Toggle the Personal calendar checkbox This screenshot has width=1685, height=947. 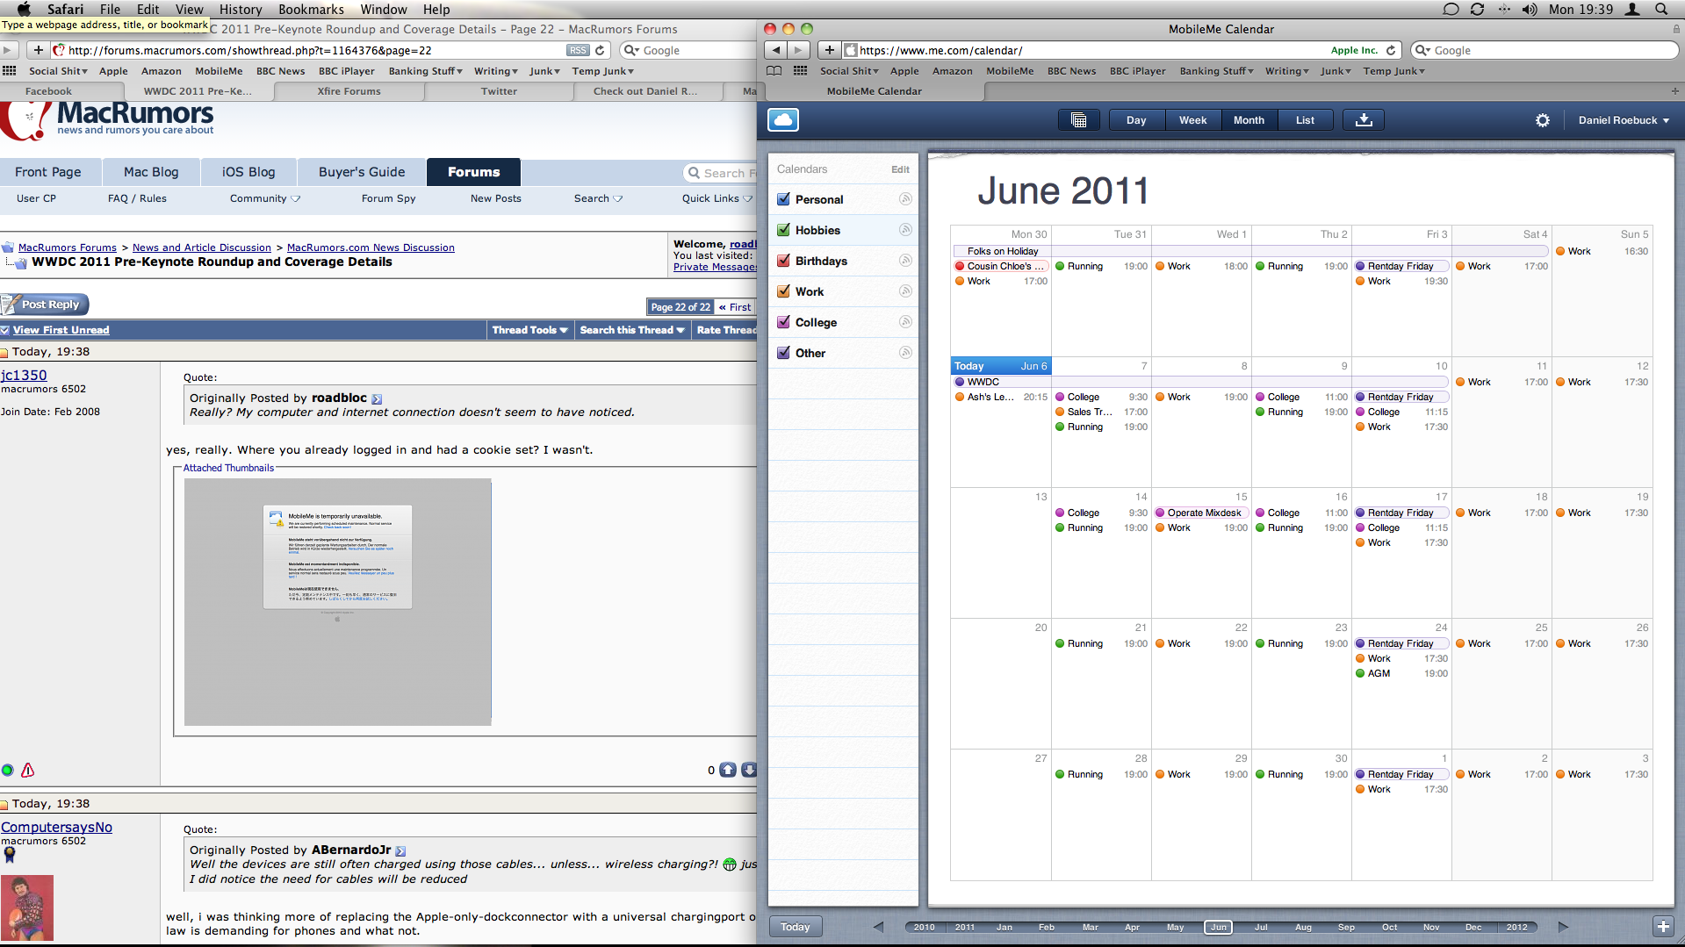783,199
